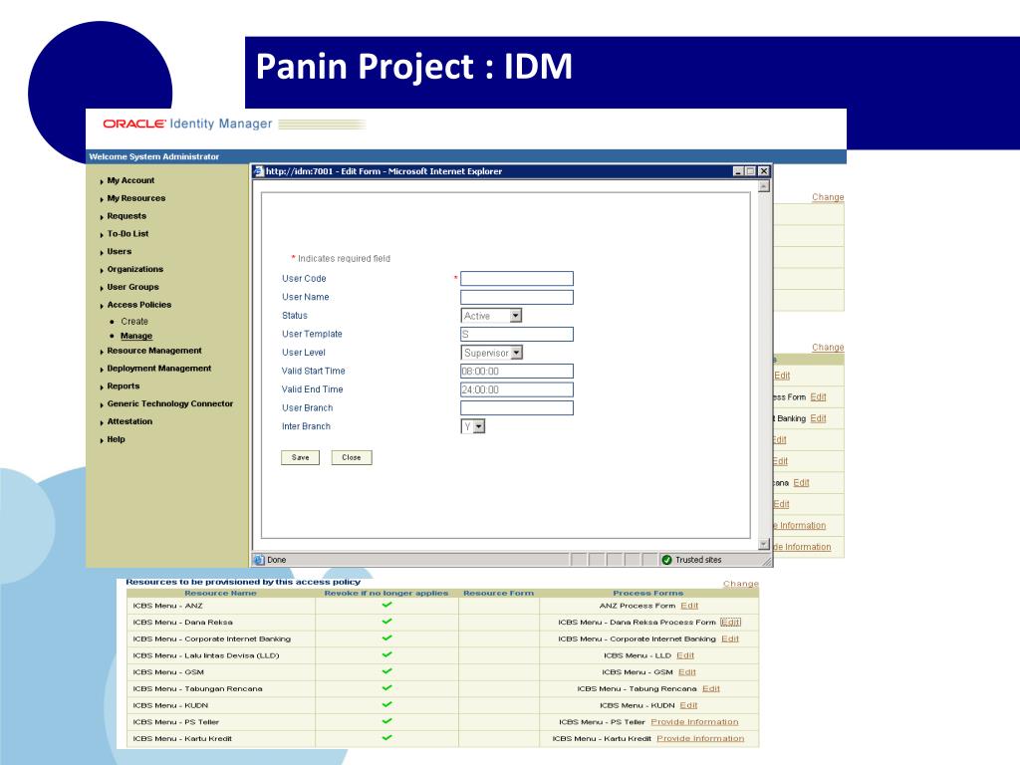Close the Edit Form popup window
Screen dimensions: 1020x765
point(764,171)
